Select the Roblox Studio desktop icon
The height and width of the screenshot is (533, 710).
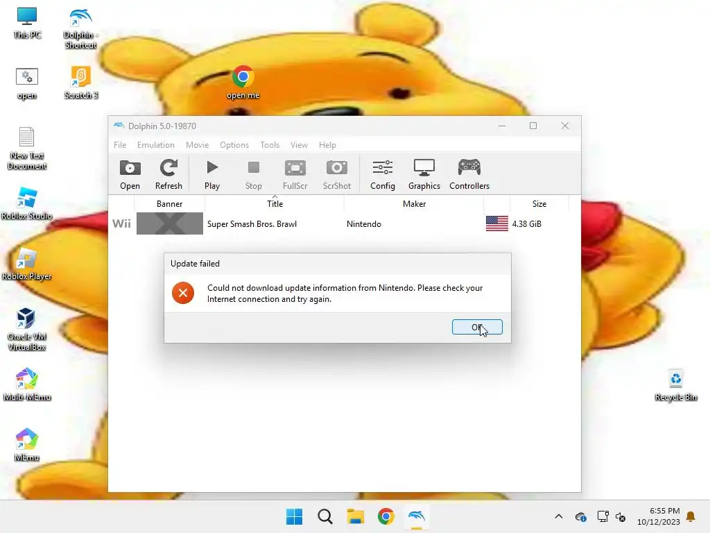(x=27, y=204)
